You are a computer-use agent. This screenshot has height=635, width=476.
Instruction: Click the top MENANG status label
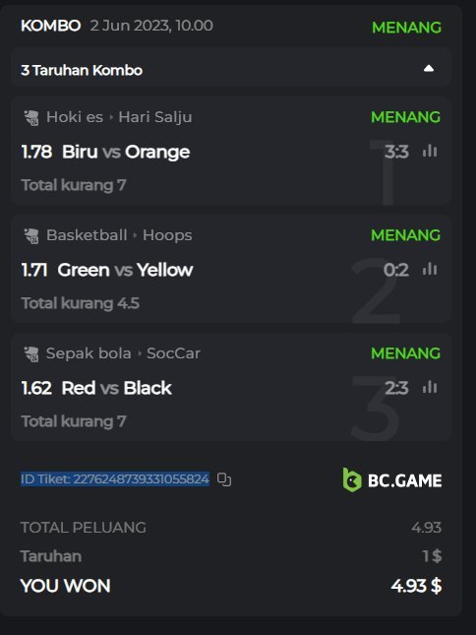[406, 28]
